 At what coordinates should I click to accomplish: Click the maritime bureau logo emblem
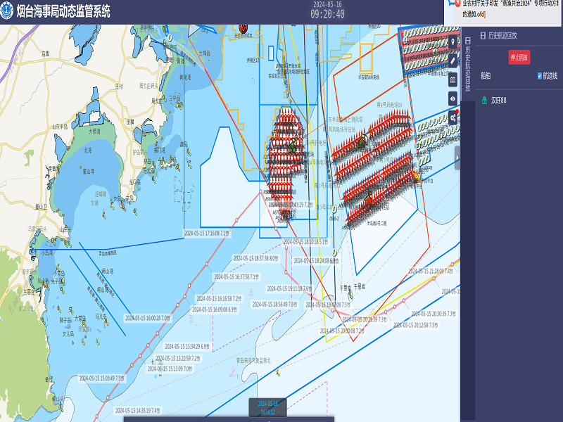click(8, 13)
